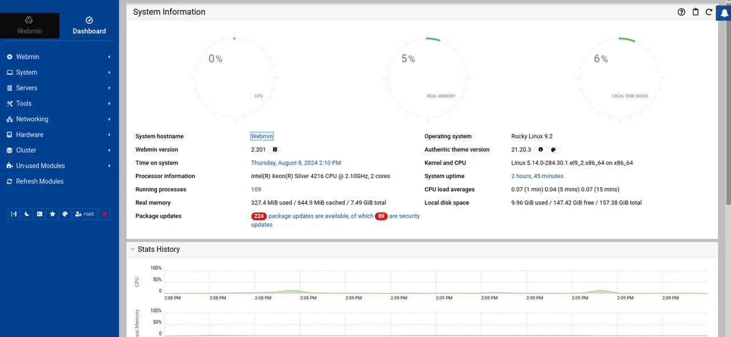
Task: Collapse the Stats History panel triangle
Action: [x=132, y=250]
